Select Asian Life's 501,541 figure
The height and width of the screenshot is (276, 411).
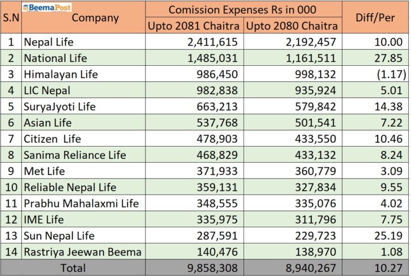point(316,123)
